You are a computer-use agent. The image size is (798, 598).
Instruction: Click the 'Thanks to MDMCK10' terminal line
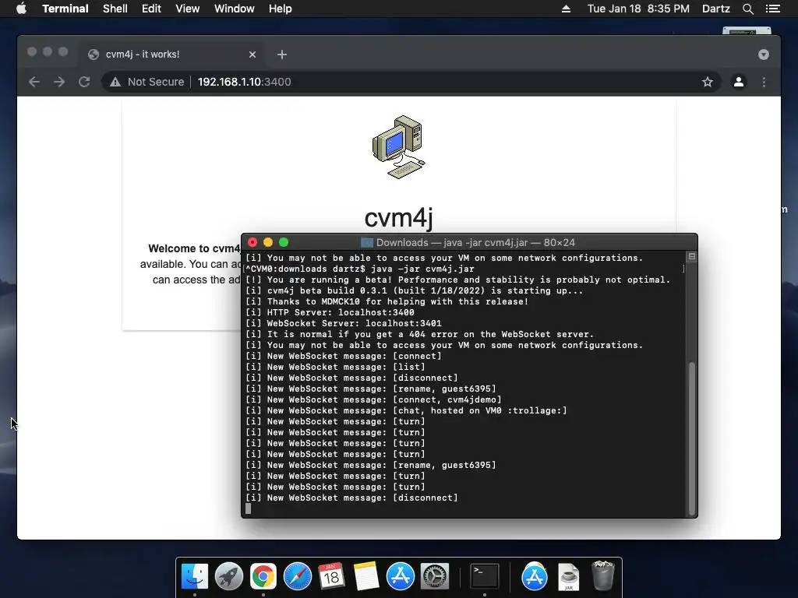pos(387,301)
